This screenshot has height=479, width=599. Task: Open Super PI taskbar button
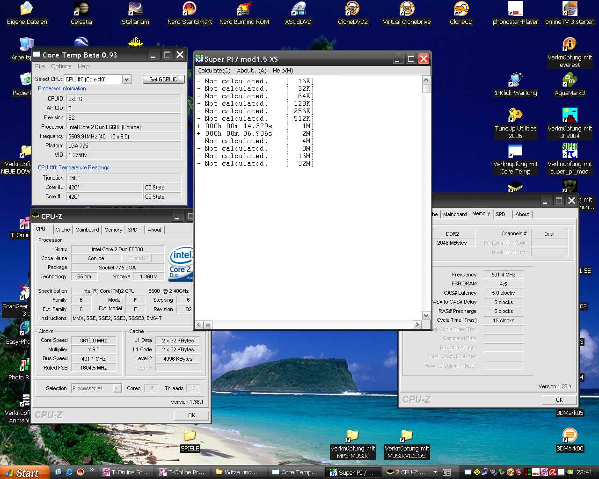353,472
